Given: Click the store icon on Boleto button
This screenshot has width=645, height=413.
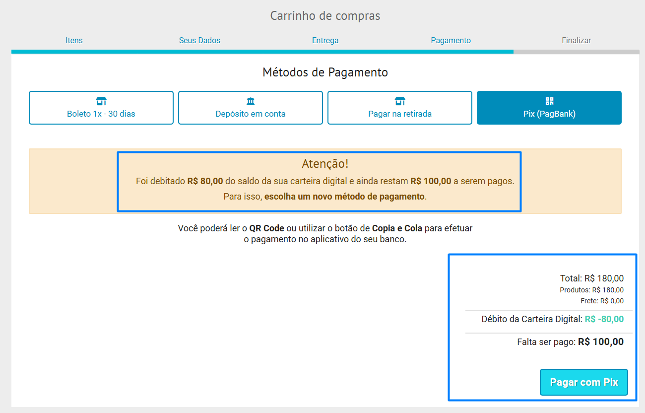Looking at the screenshot, I should pyautogui.click(x=101, y=101).
